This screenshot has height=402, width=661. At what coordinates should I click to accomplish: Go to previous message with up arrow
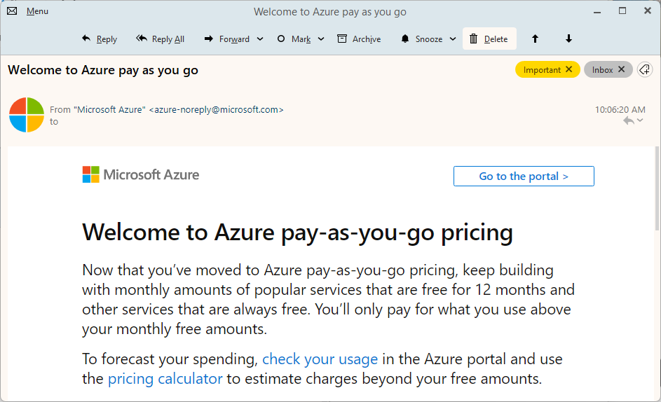pos(536,39)
